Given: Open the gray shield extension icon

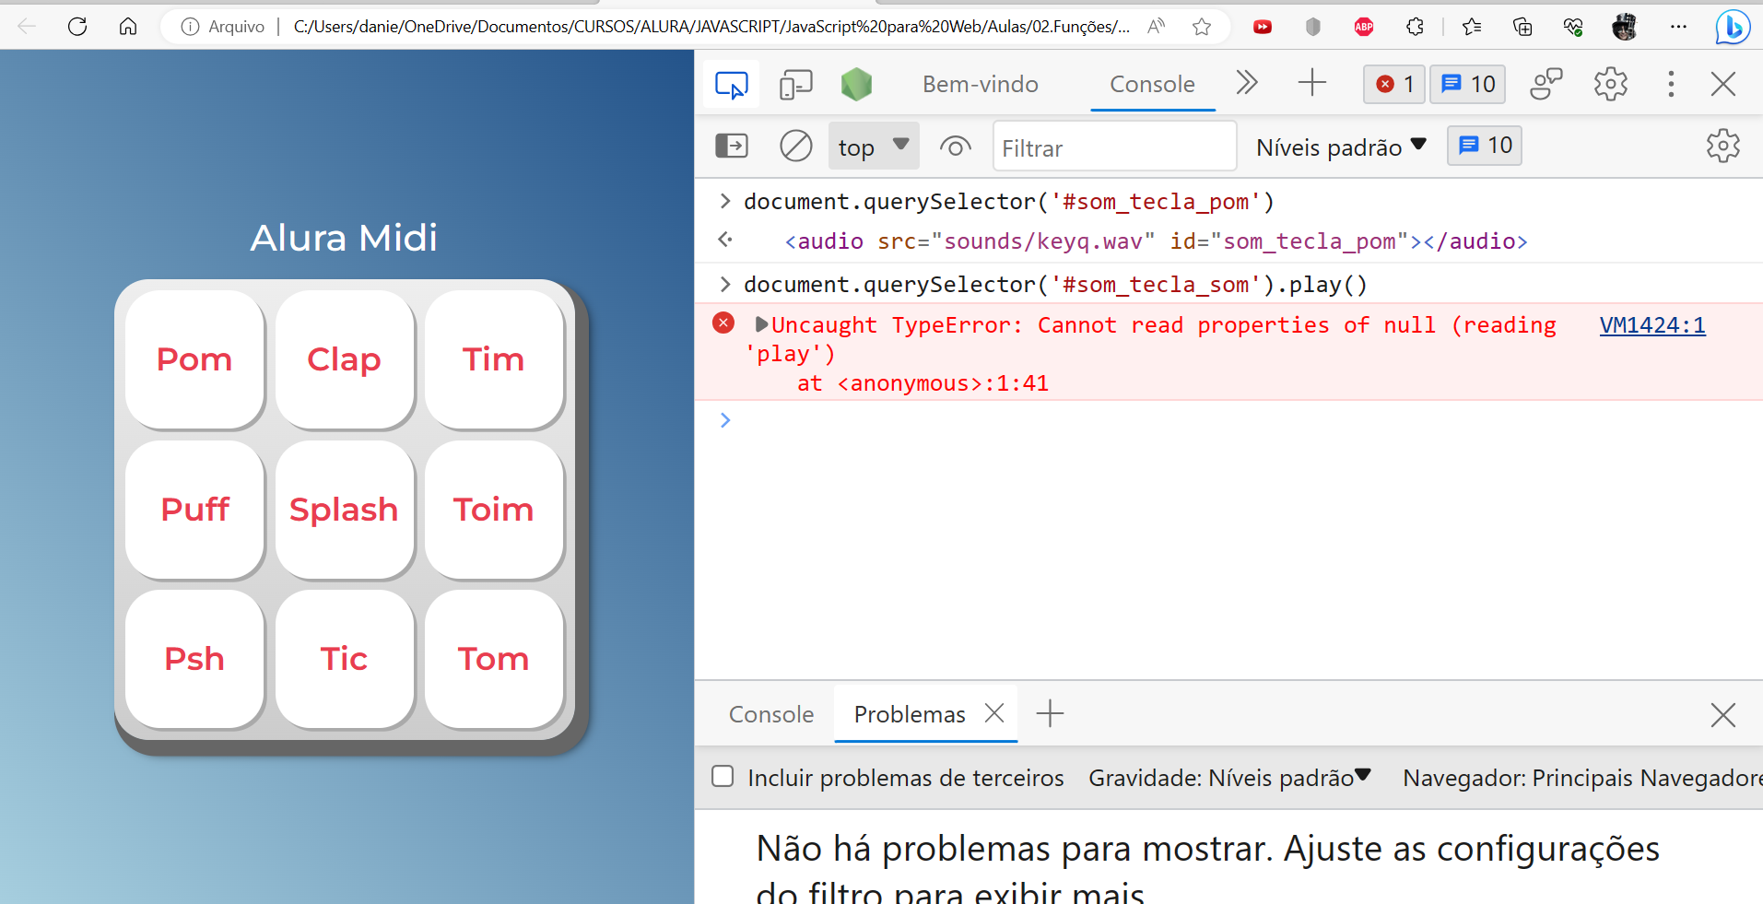Looking at the screenshot, I should (x=1313, y=27).
